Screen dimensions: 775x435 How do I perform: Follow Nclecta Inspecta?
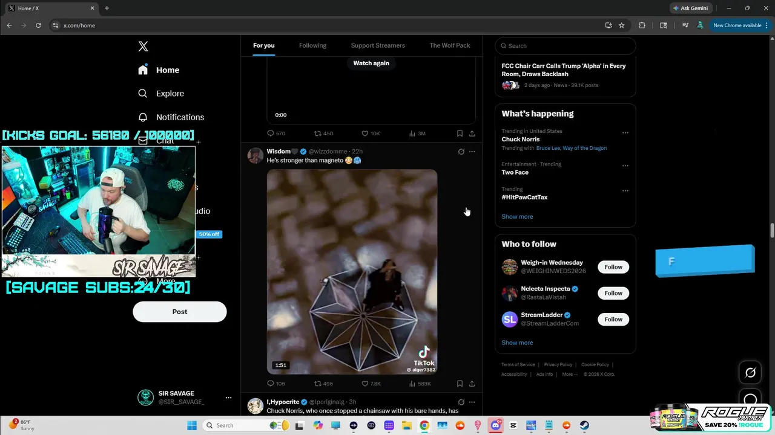[613, 293]
